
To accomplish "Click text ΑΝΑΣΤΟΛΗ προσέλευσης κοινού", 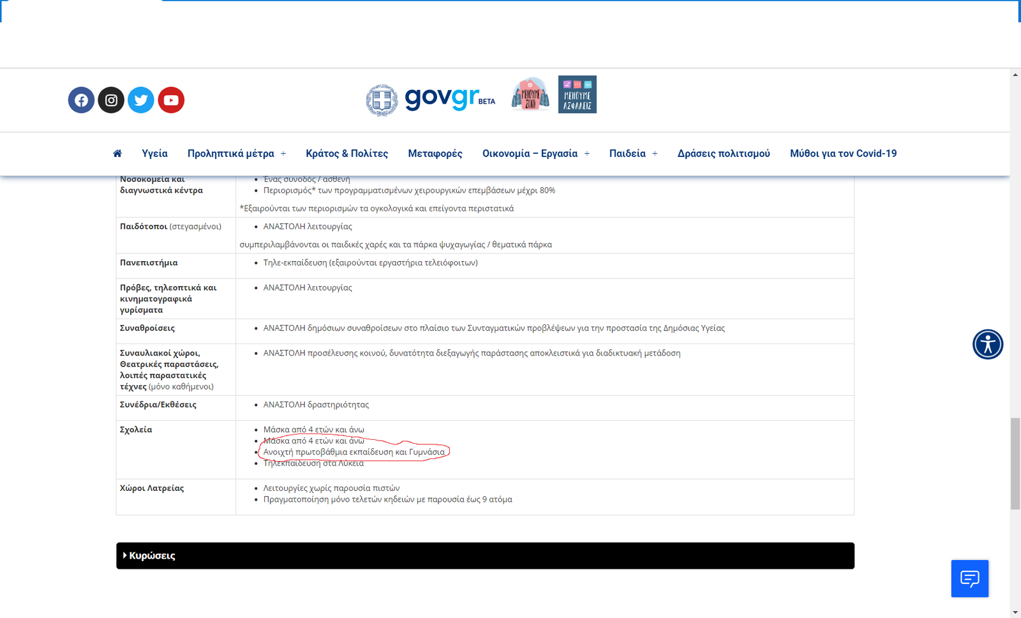I will [x=472, y=353].
